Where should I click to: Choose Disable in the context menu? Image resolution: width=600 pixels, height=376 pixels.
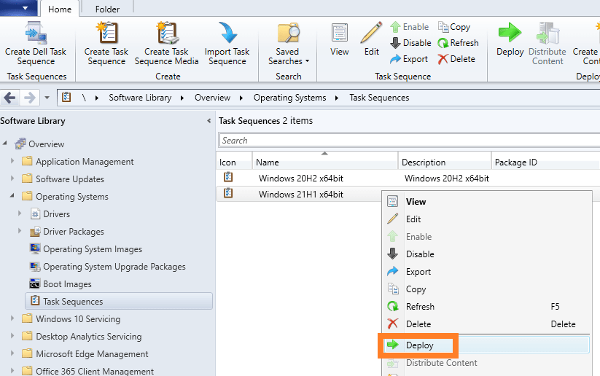click(487, 254)
